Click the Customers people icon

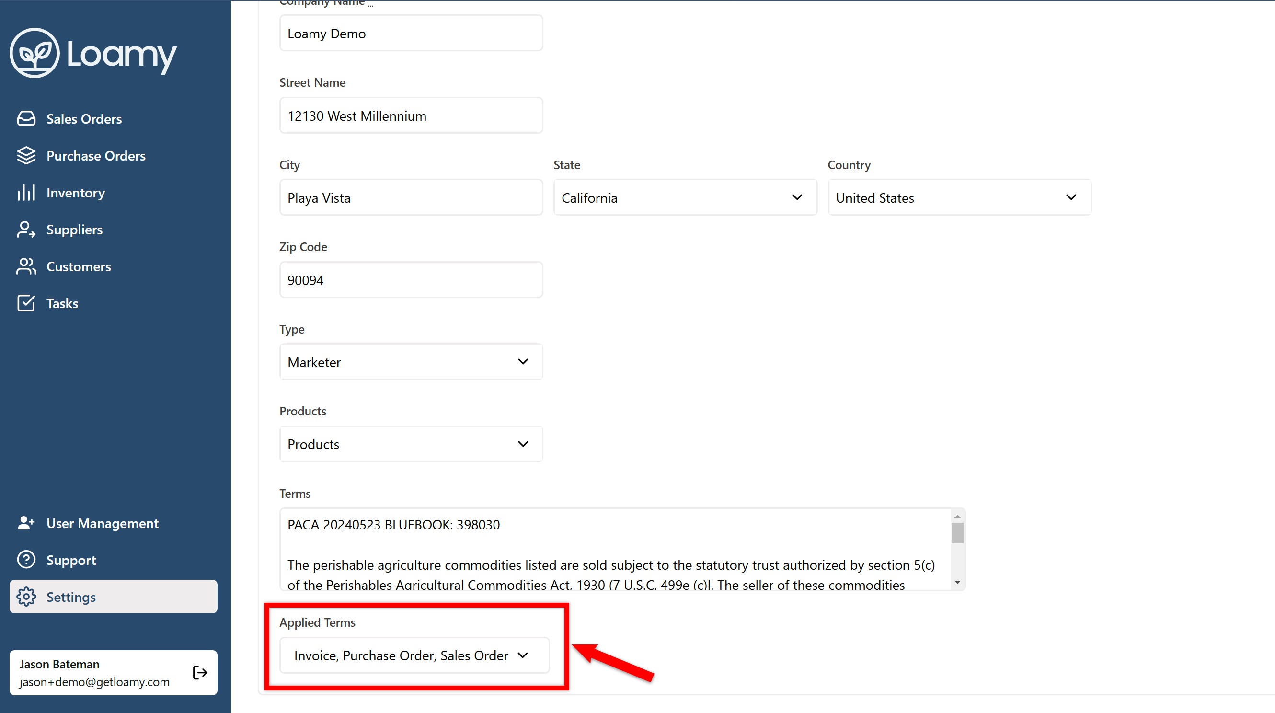[x=26, y=266]
